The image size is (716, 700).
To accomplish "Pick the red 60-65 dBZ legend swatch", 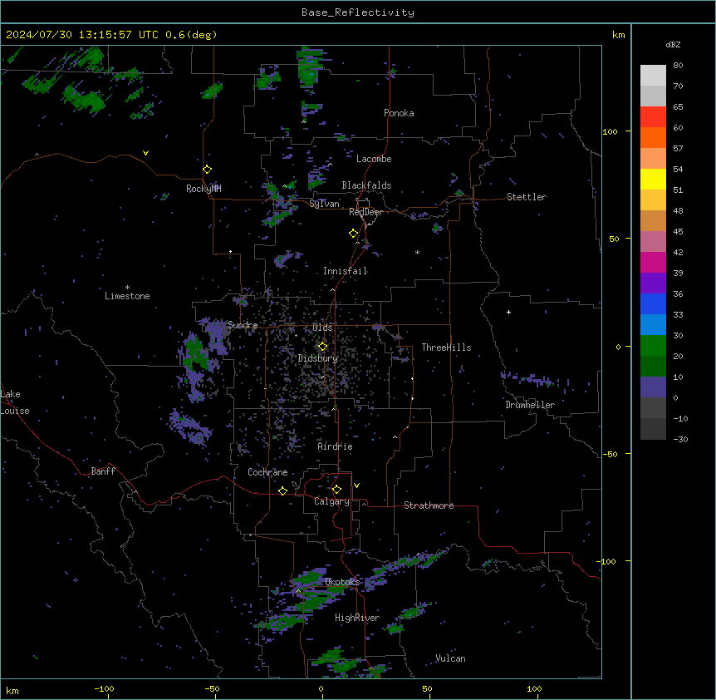I will [653, 116].
